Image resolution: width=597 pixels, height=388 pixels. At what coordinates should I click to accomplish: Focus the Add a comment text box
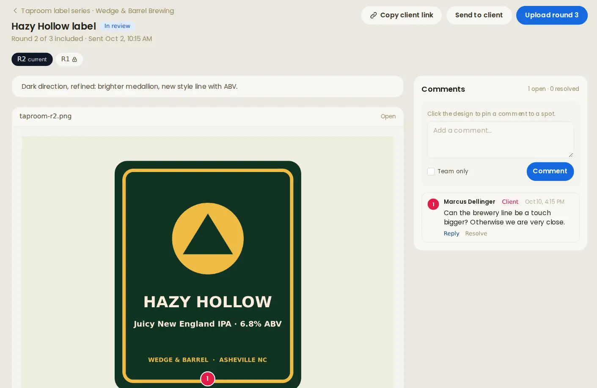pos(501,139)
